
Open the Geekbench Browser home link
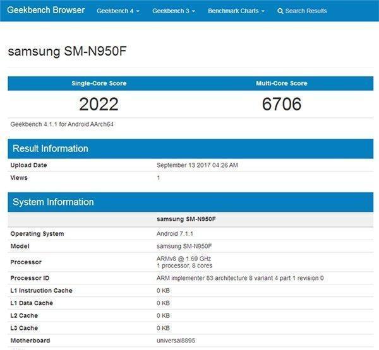coord(46,10)
